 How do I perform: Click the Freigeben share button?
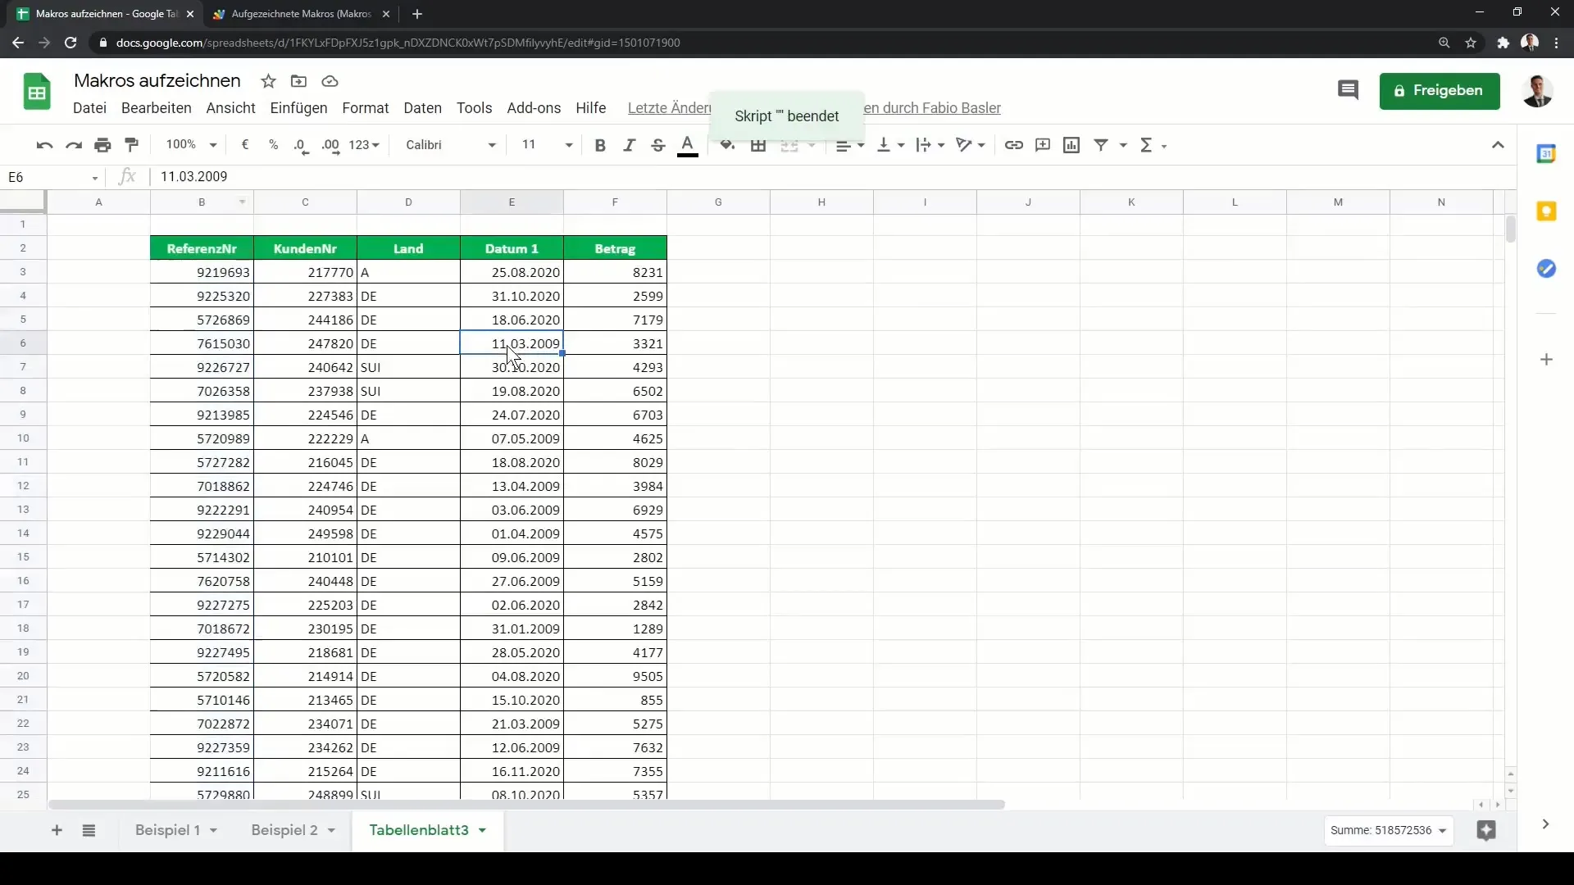point(1440,90)
